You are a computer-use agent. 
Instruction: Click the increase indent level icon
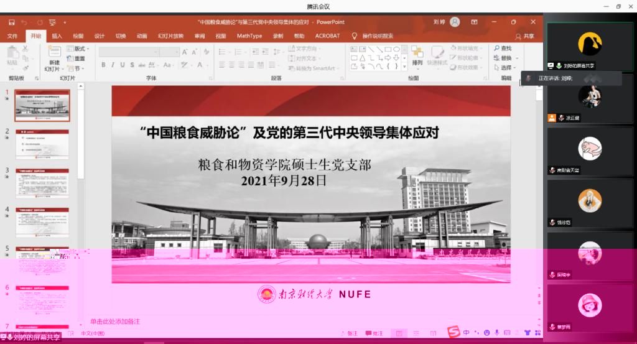(x=265, y=52)
